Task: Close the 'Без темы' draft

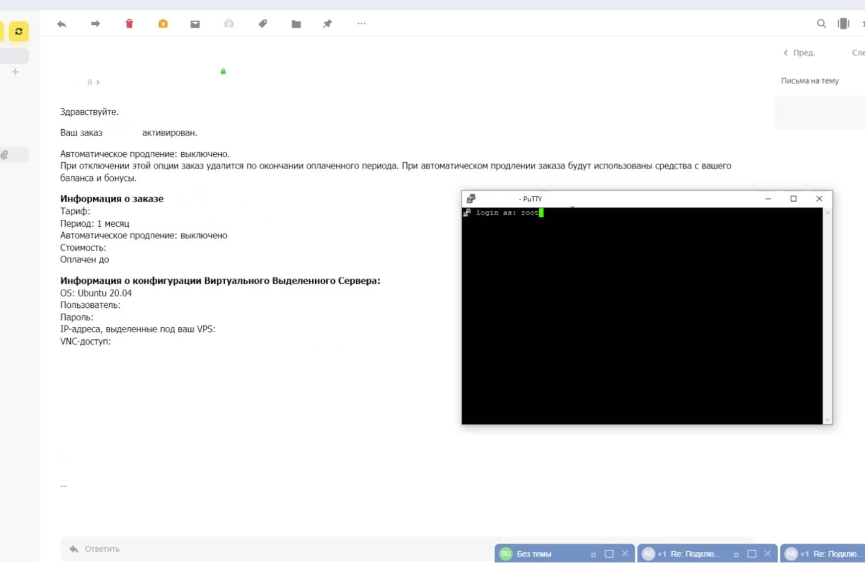Action: tap(624, 554)
